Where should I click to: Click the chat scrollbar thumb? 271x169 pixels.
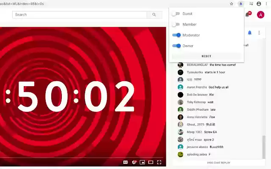[x=263, y=147]
